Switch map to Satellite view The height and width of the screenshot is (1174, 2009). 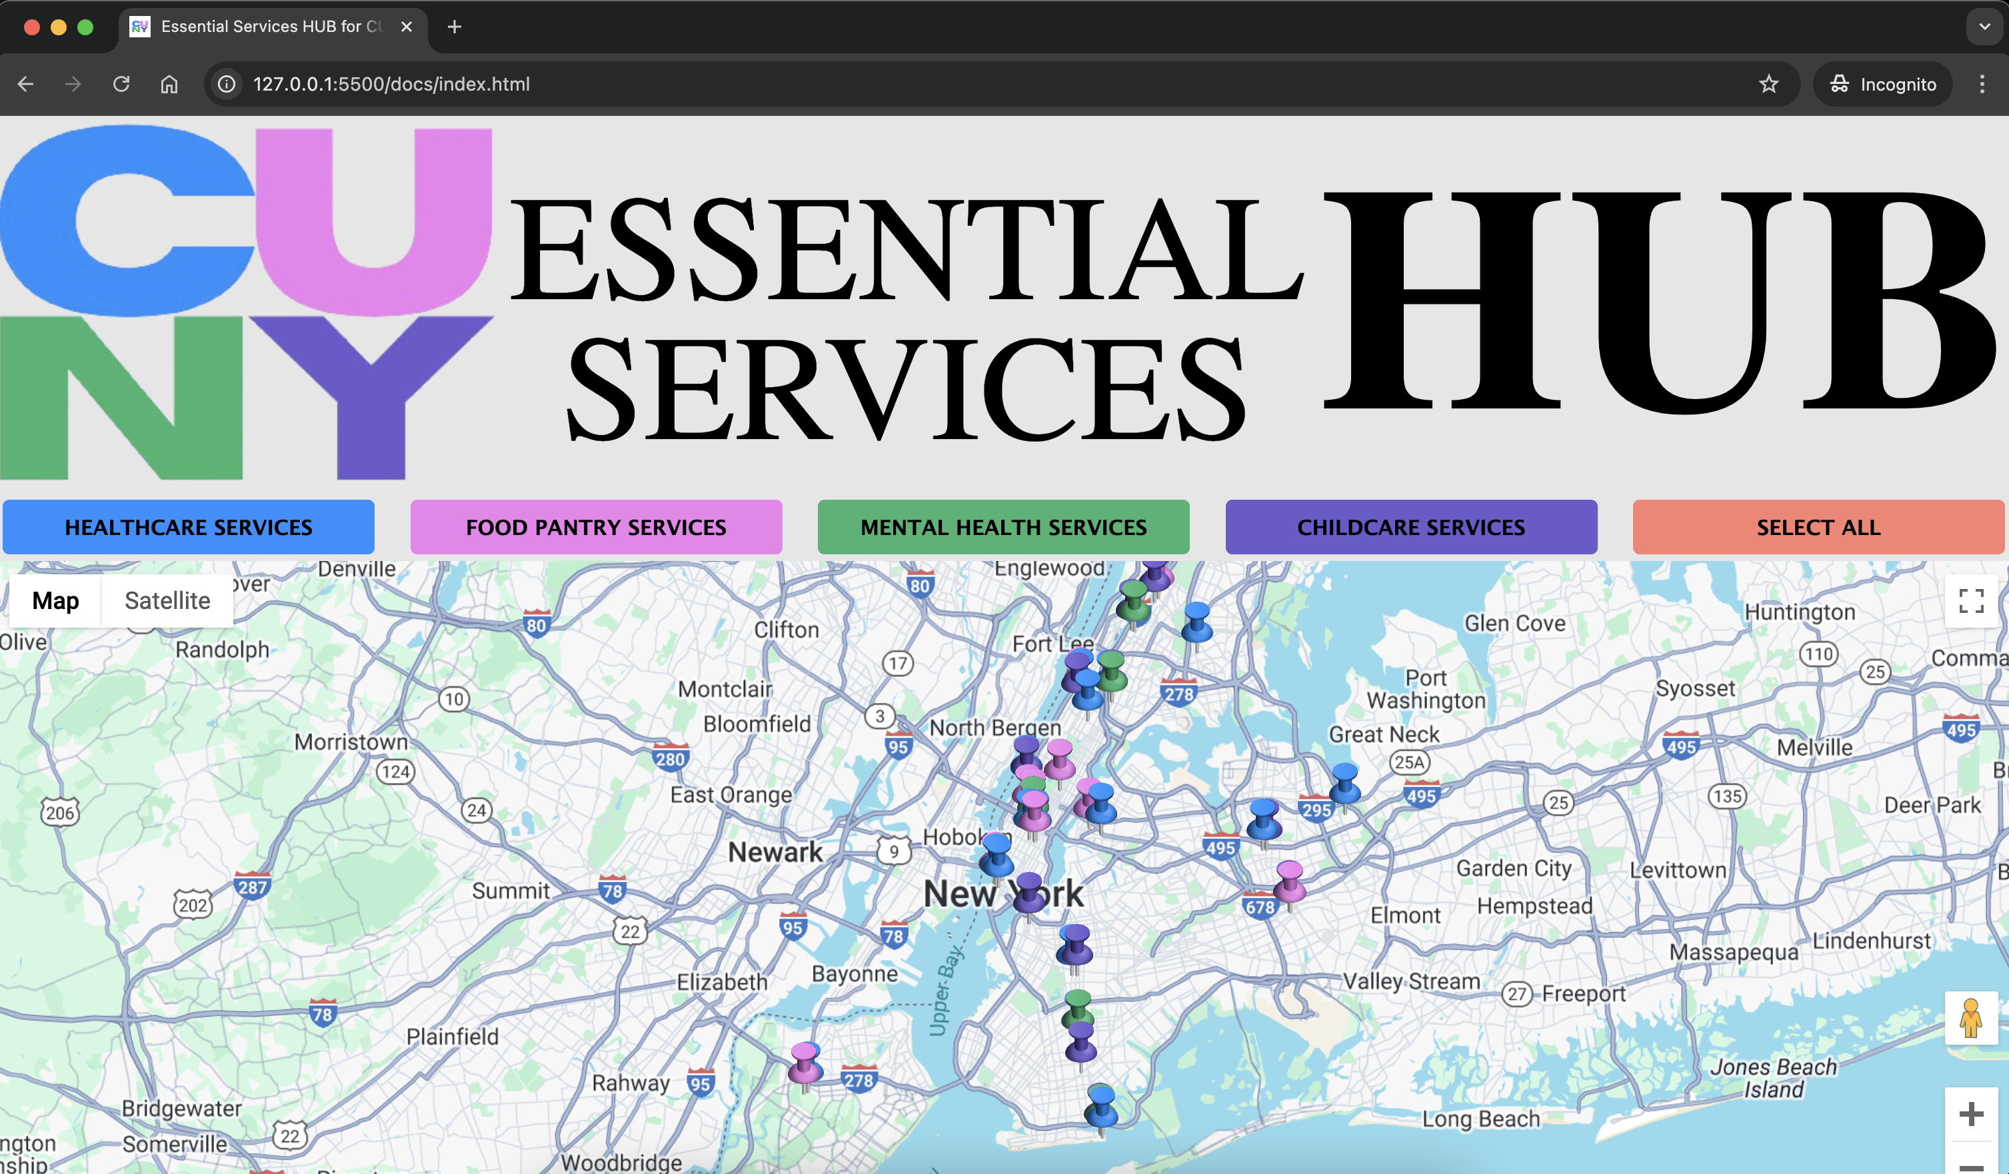167,600
